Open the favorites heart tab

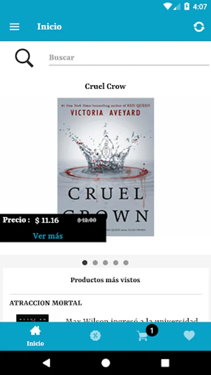(189, 336)
